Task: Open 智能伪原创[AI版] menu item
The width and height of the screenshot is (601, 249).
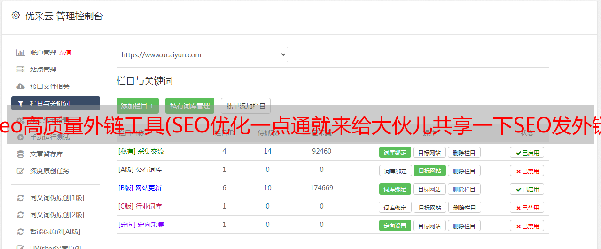Action: [x=55, y=232]
